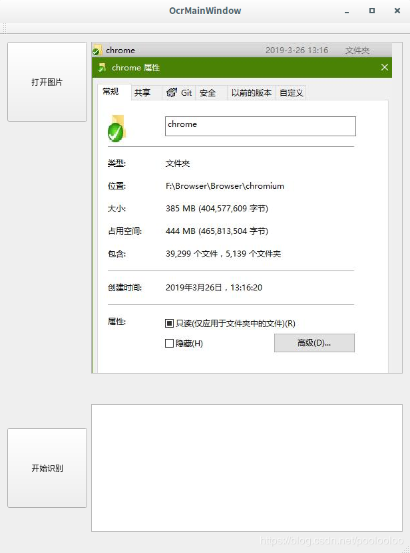
Task: Click the 打开图片 button
Action: pyautogui.click(x=47, y=82)
